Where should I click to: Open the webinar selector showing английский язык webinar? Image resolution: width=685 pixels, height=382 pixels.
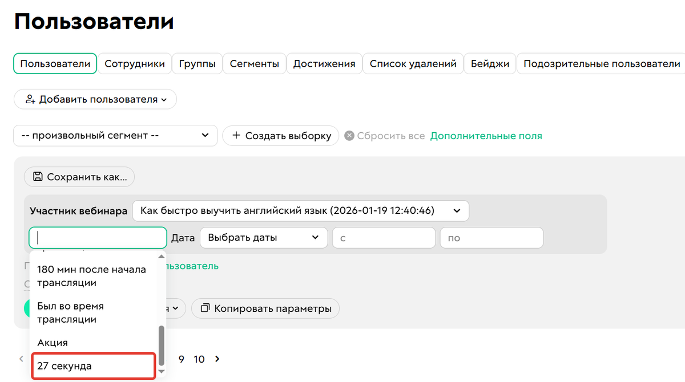(x=300, y=210)
